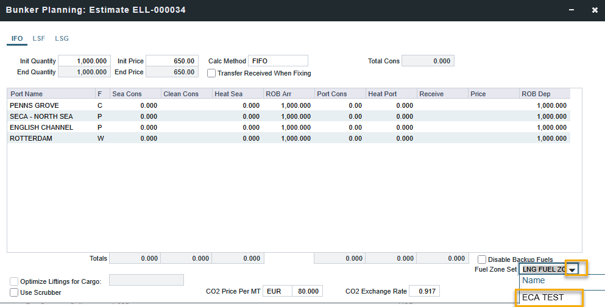
Task: Expand the Fuel Zone Set dropdown arrow
Action: tap(572, 269)
